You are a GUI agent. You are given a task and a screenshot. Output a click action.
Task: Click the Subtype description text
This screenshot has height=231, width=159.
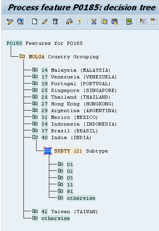[97, 151]
